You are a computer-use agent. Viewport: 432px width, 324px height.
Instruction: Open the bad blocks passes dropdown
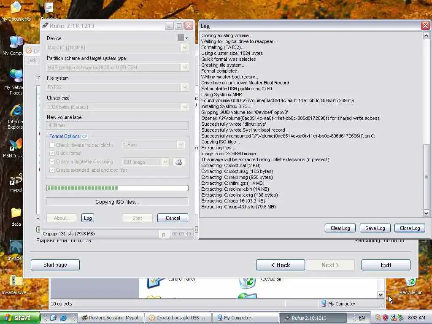coord(153,145)
